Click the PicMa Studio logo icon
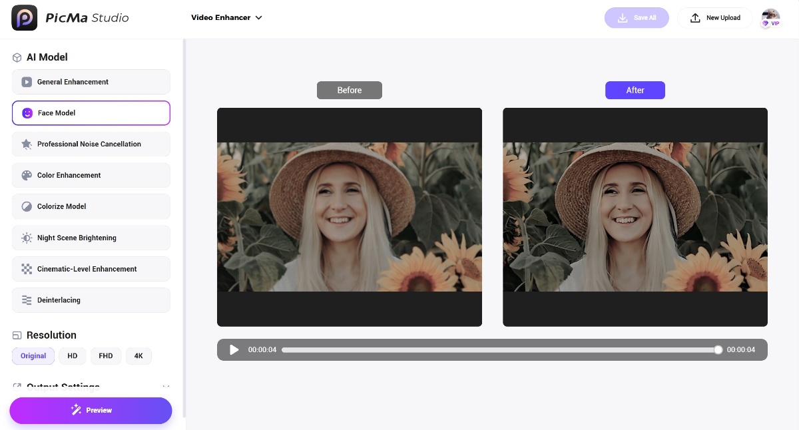Viewport: 799px width, 430px height. click(x=25, y=18)
